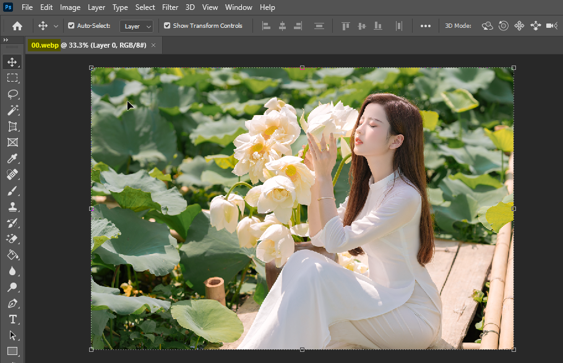Click the Align Top Edges icon

(x=345, y=25)
